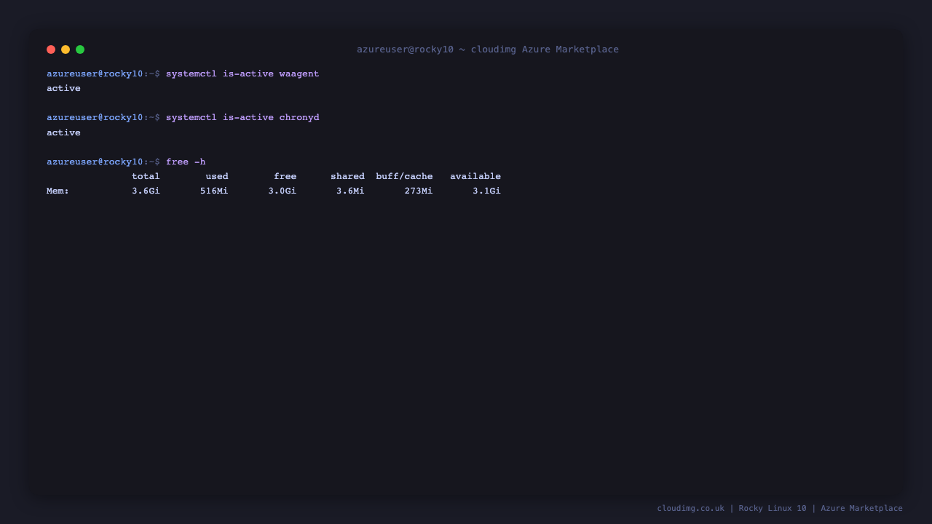Click the 'shared' column header
The width and height of the screenshot is (932, 524).
[347, 176]
